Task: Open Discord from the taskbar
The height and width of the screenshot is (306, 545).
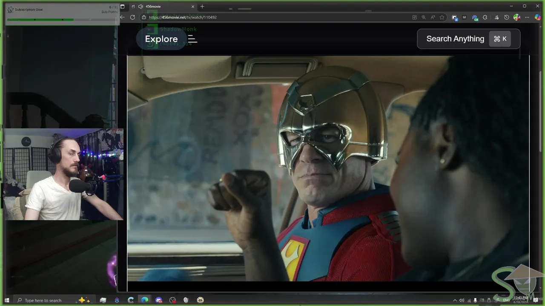Action: click(159, 300)
